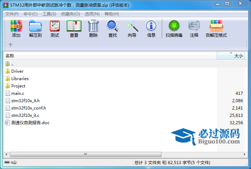Go up one level arrow
Image resolution: width=251 pixels, height=169 pixels.
(x=11, y=45)
